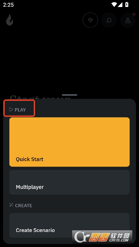Image resolution: width=139 pixels, height=247 pixels.
Task: Open the premium diamond icon
Action: pos(90,20)
